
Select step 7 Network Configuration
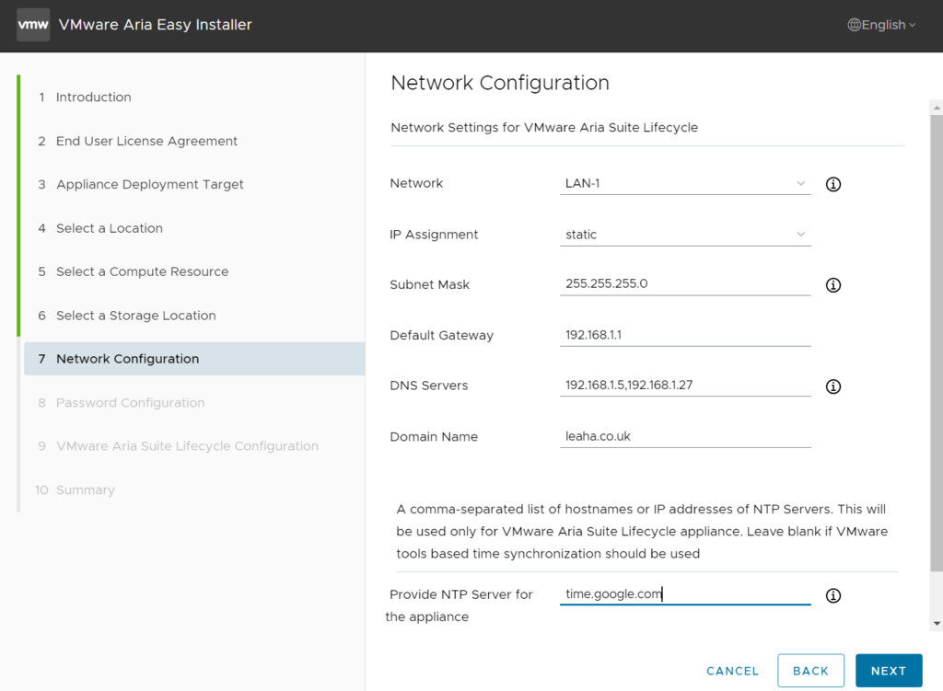coord(194,359)
